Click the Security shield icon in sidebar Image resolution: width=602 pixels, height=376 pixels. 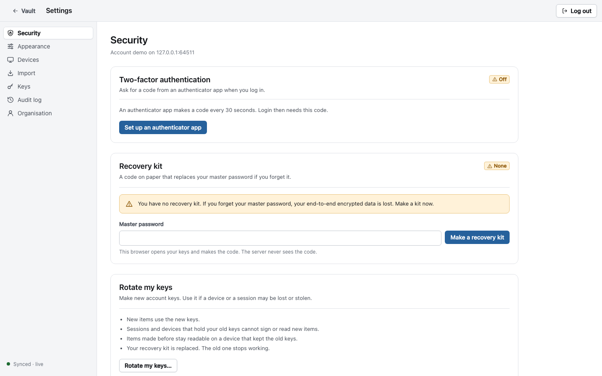coord(10,33)
